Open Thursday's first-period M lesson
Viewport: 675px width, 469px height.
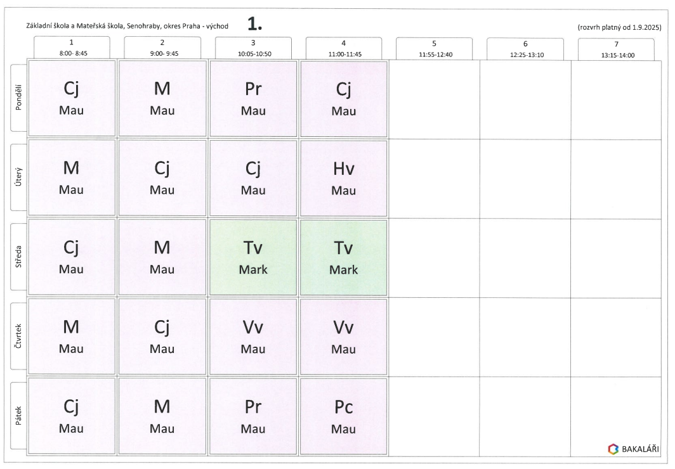point(72,337)
